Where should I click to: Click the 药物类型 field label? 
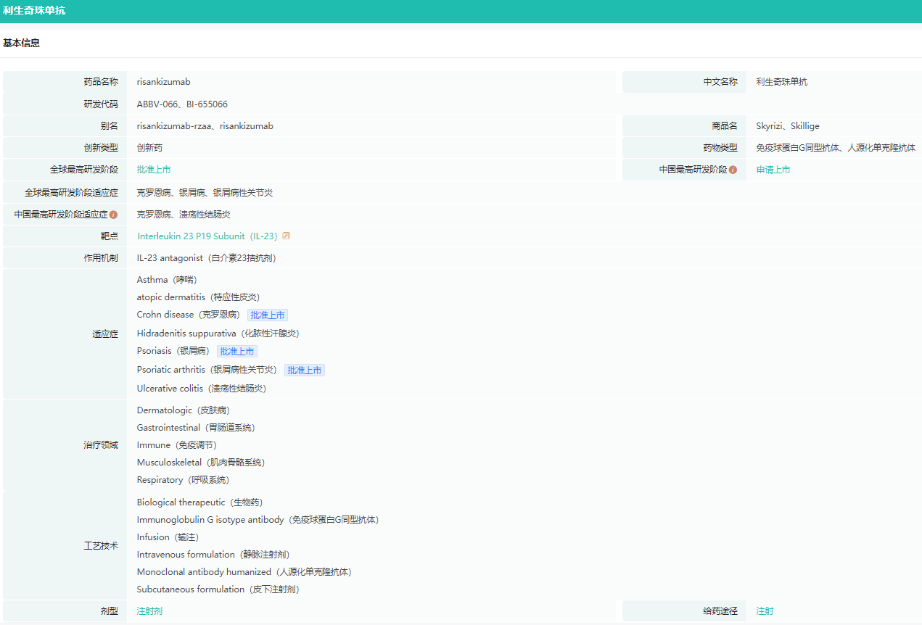(x=720, y=148)
